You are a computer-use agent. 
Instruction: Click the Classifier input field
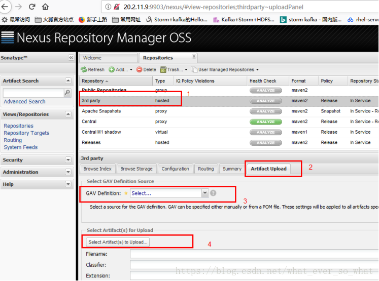(254, 265)
